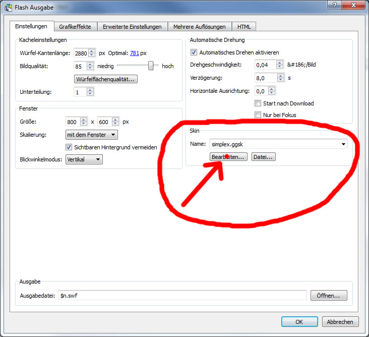Switch to the Grafikeffekte tab
The image size is (369, 337).
click(x=75, y=27)
